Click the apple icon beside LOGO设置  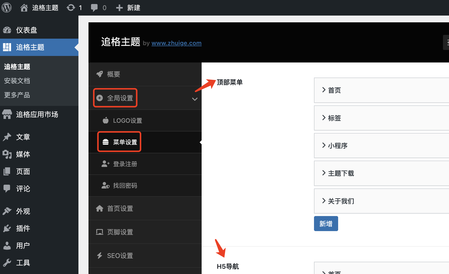(106, 120)
